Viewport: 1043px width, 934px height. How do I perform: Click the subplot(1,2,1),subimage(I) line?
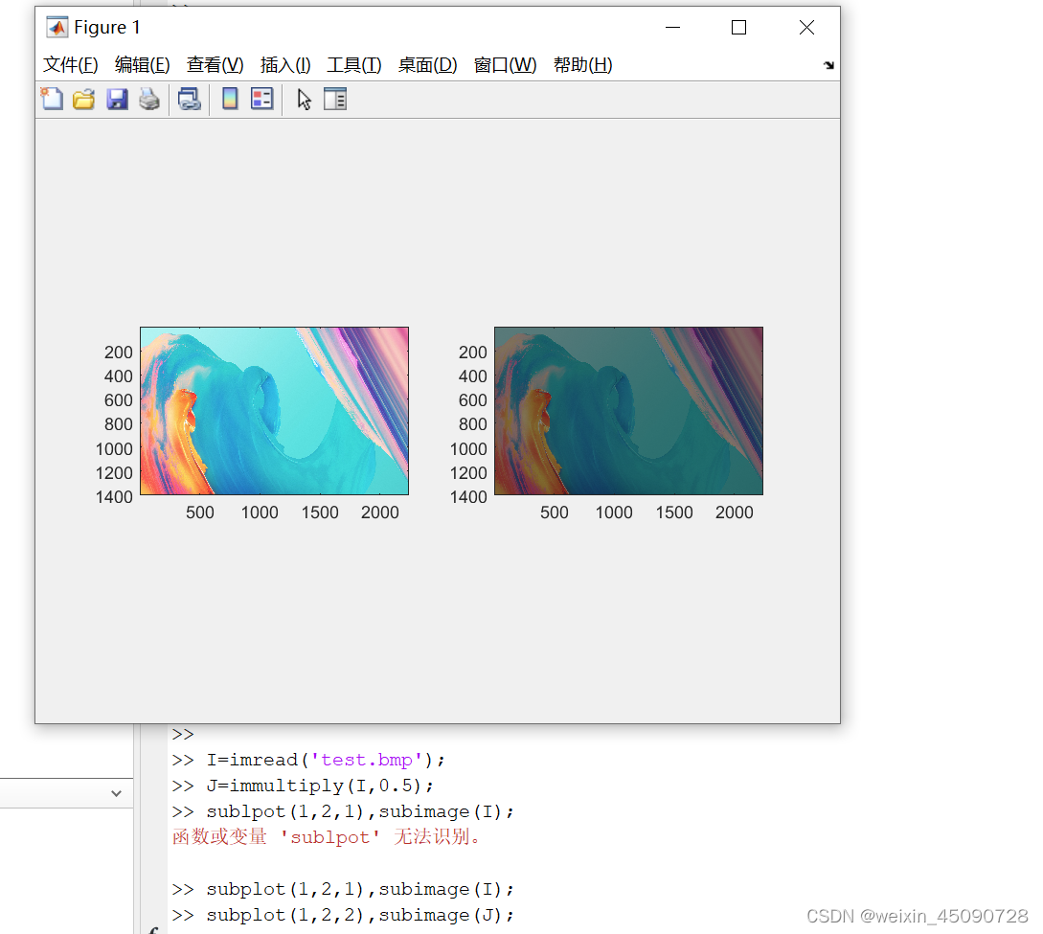pos(343,889)
